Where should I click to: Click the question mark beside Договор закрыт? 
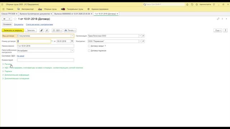[x=105, y=46]
